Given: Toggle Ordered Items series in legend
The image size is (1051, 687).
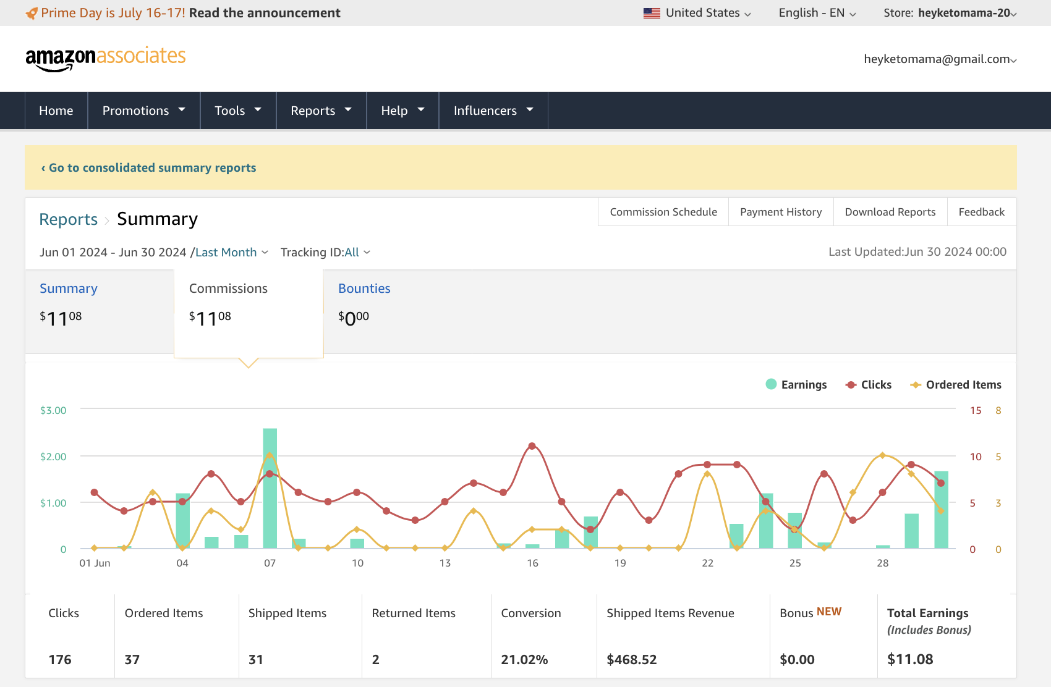Looking at the screenshot, I should [x=956, y=384].
